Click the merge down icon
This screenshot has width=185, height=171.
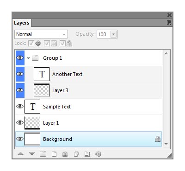pos(87,154)
